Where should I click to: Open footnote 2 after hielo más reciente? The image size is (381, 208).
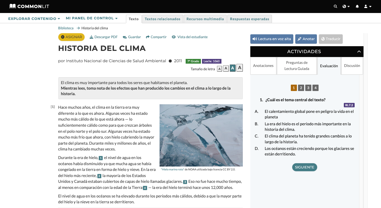coord(99,176)
